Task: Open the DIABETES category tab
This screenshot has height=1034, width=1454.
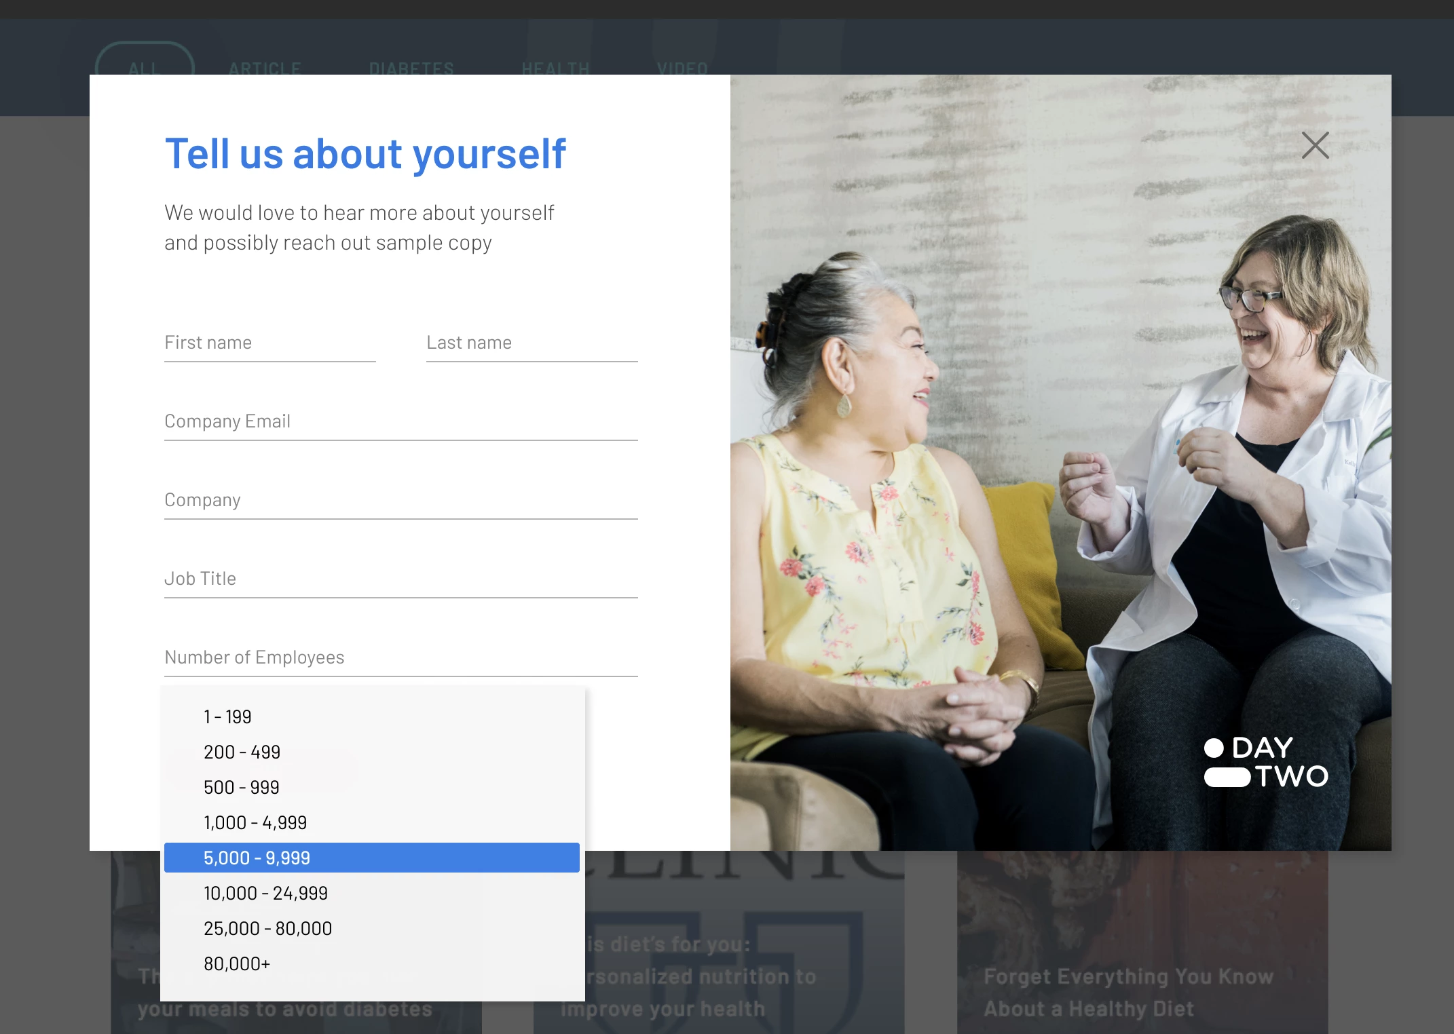Action: (411, 68)
